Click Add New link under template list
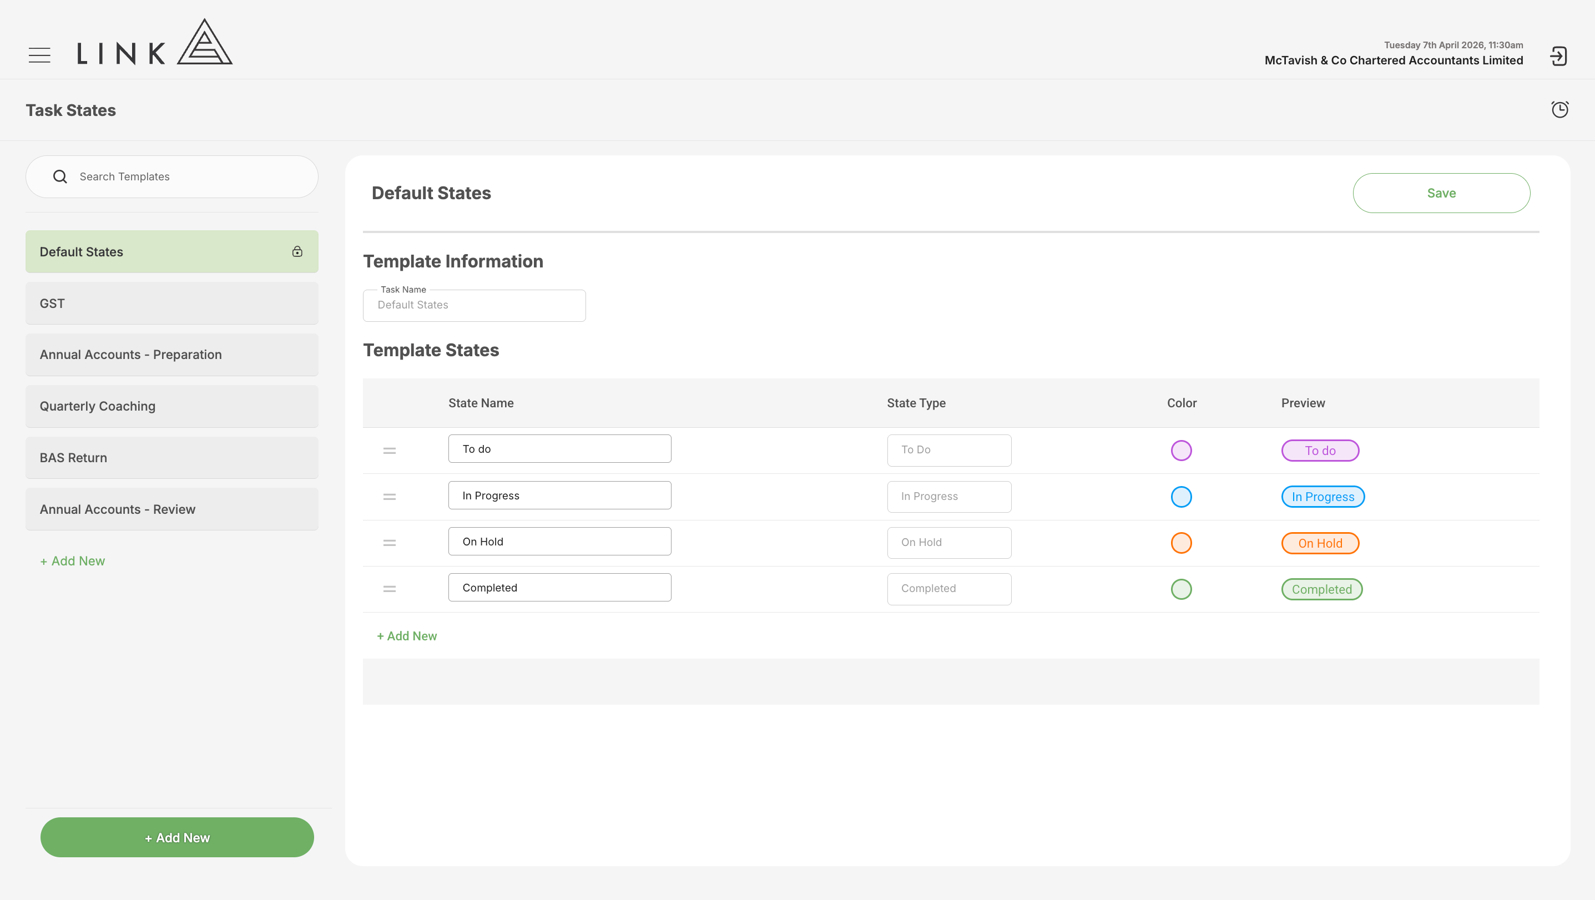This screenshot has width=1595, height=900. [x=73, y=561]
